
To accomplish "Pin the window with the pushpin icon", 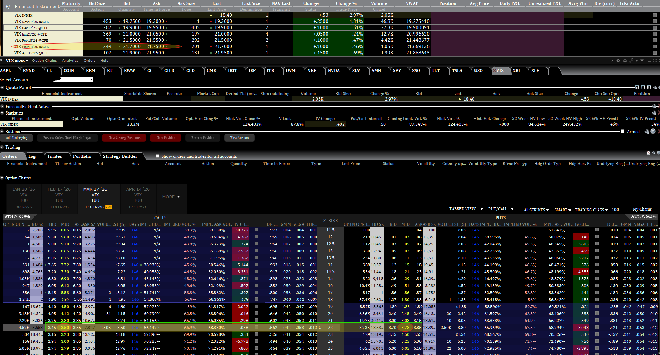I will point(637,61).
